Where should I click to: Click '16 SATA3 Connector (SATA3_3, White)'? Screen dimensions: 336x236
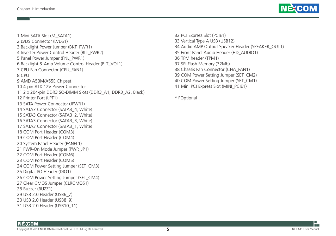pyautogui.click(x=55, y=121)
